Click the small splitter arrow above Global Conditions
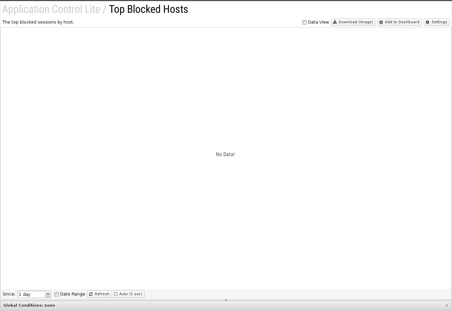Viewport: 452px width, 311px height. 226,300
